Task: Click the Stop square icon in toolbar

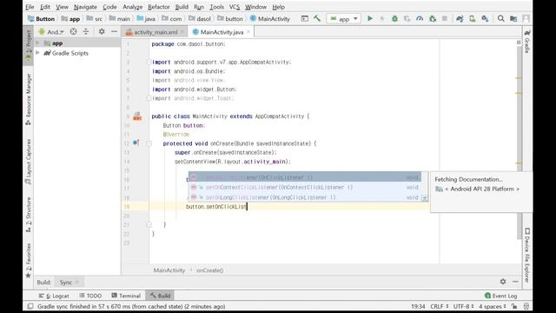Action: [444, 18]
